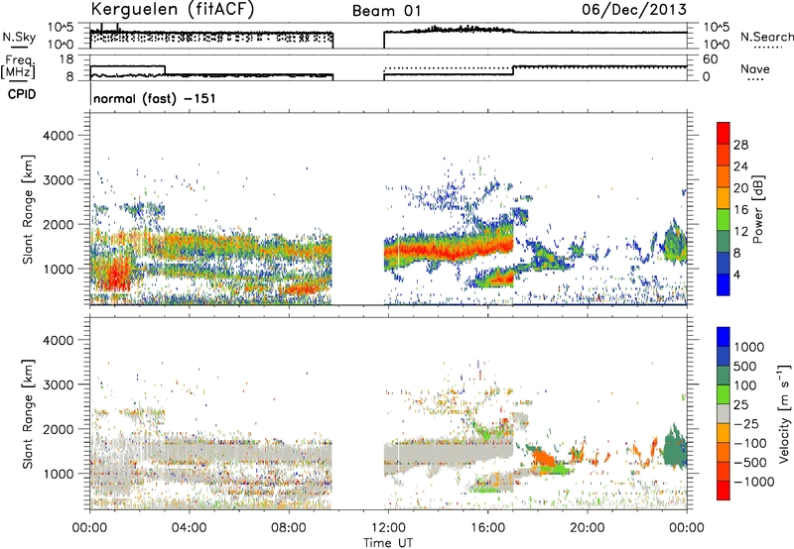Image resolution: width=794 pixels, height=549 pixels.
Task: Pick the red bottom segment of Velocity colorbar
Action: tap(724, 491)
